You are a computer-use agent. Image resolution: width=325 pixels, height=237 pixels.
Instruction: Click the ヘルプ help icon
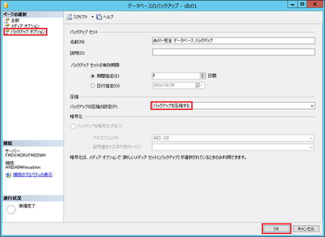tap(99, 17)
